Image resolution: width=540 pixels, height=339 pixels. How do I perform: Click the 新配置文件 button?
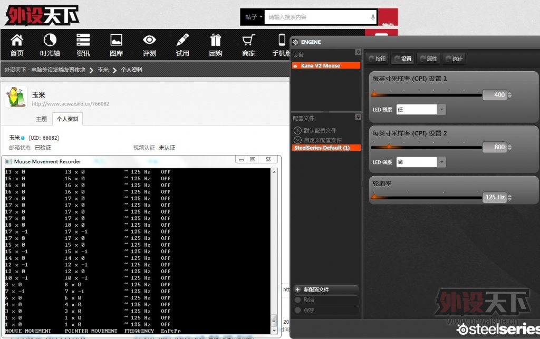[x=326, y=289]
